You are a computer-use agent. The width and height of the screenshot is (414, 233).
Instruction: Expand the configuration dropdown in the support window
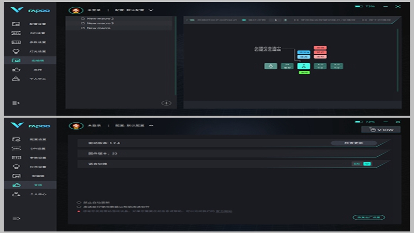(x=151, y=125)
